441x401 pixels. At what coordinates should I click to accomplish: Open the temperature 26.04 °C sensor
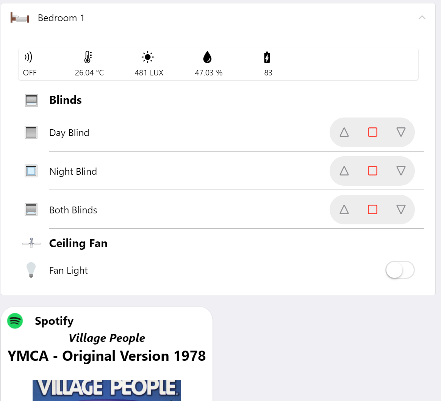(x=89, y=64)
